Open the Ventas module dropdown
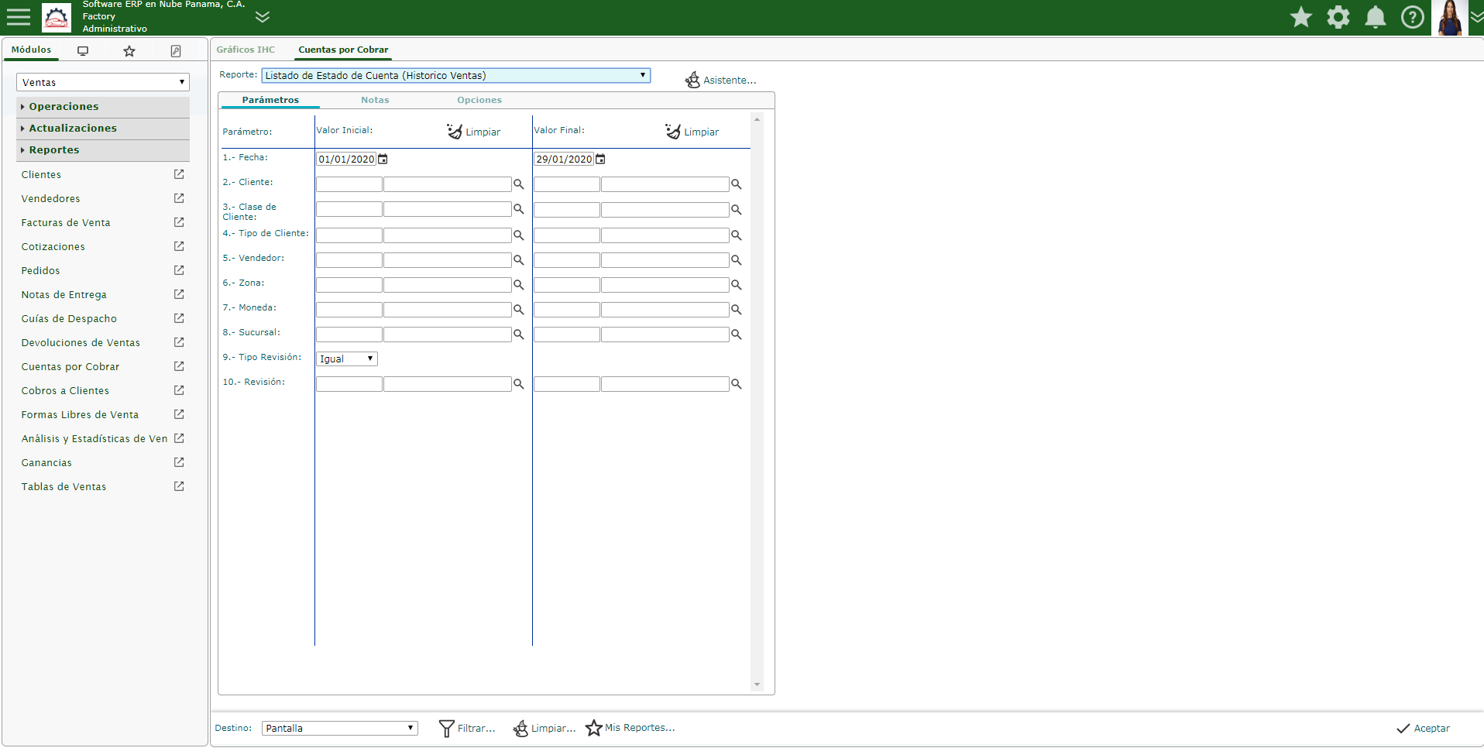Image resolution: width=1484 pixels, height=748 pixels. 103,82
